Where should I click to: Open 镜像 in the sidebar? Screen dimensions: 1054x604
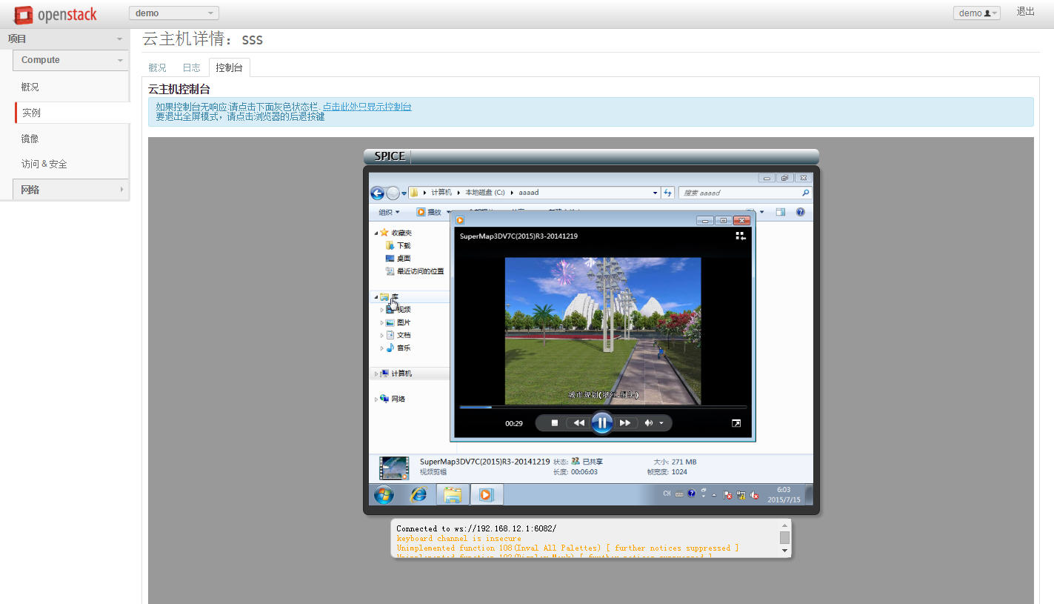pyautogui.click(x=30, y=139)
